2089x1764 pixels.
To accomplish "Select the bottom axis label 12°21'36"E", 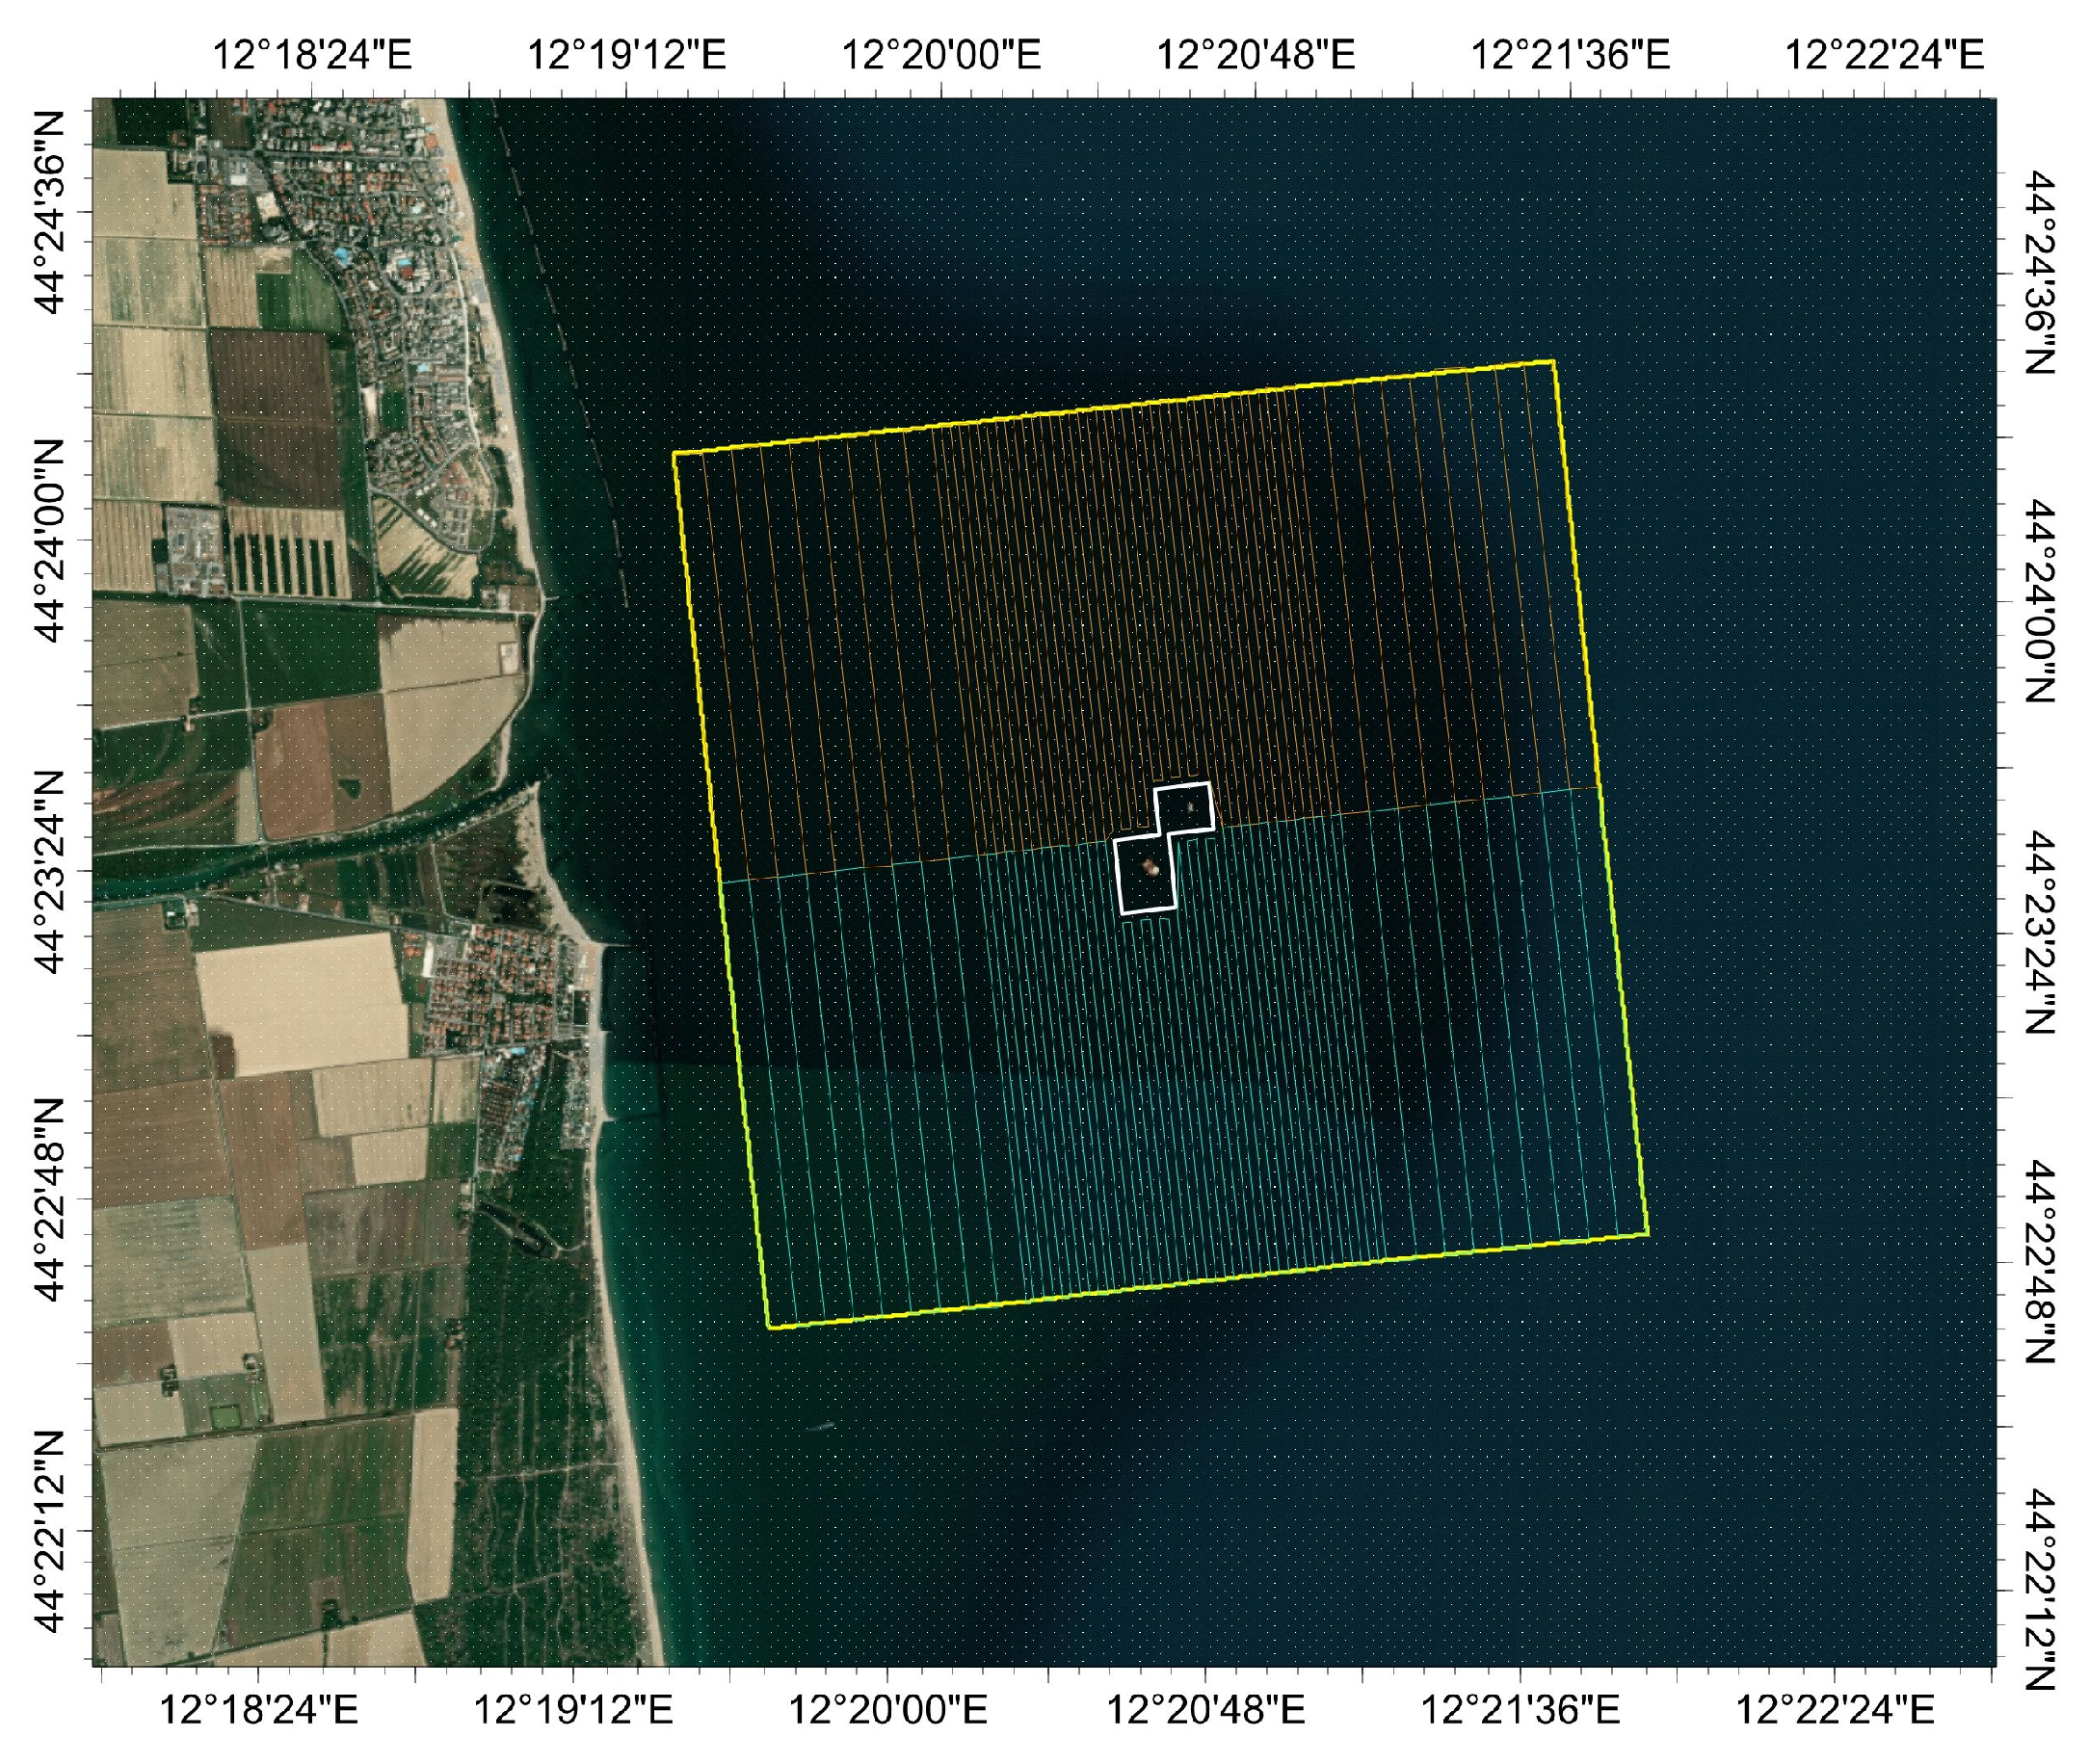I will pyautogui.click(x=1519, y=1710).
